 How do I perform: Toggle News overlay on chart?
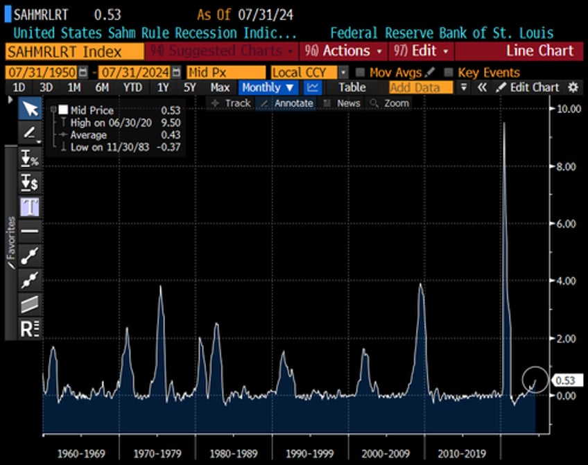pyautogui.click(x=342, y=103)
